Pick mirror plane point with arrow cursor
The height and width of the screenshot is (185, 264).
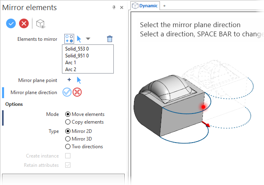tap(79, 80)
